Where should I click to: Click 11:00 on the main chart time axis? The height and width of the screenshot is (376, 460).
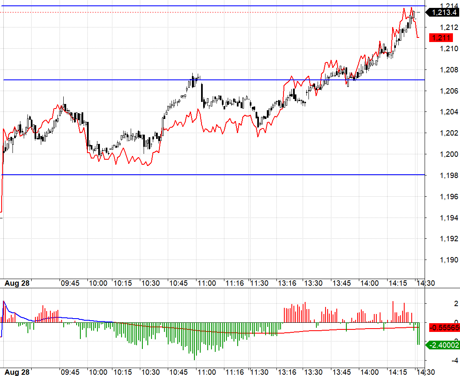(x=206, y=283)
